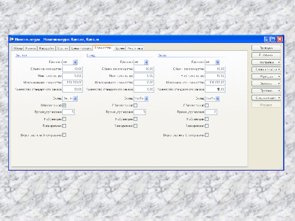Open the Прогноз menu button
This screenshot has width=295, height=221.
pyautogui.click(x=266, y=91)
